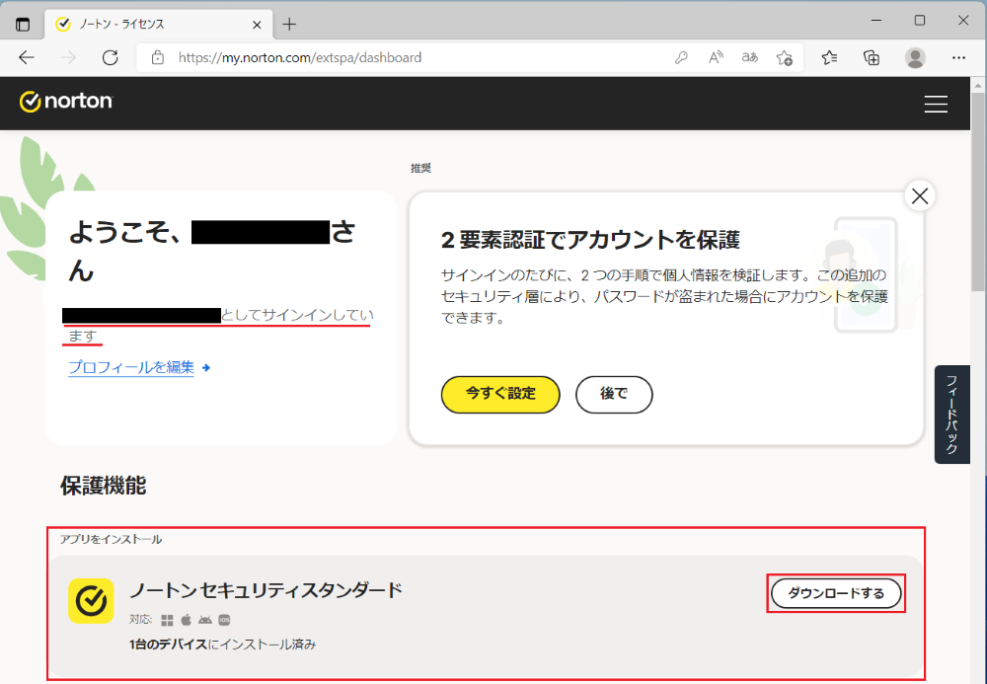Open the hamburger menu in Norton header

[936, 104]
